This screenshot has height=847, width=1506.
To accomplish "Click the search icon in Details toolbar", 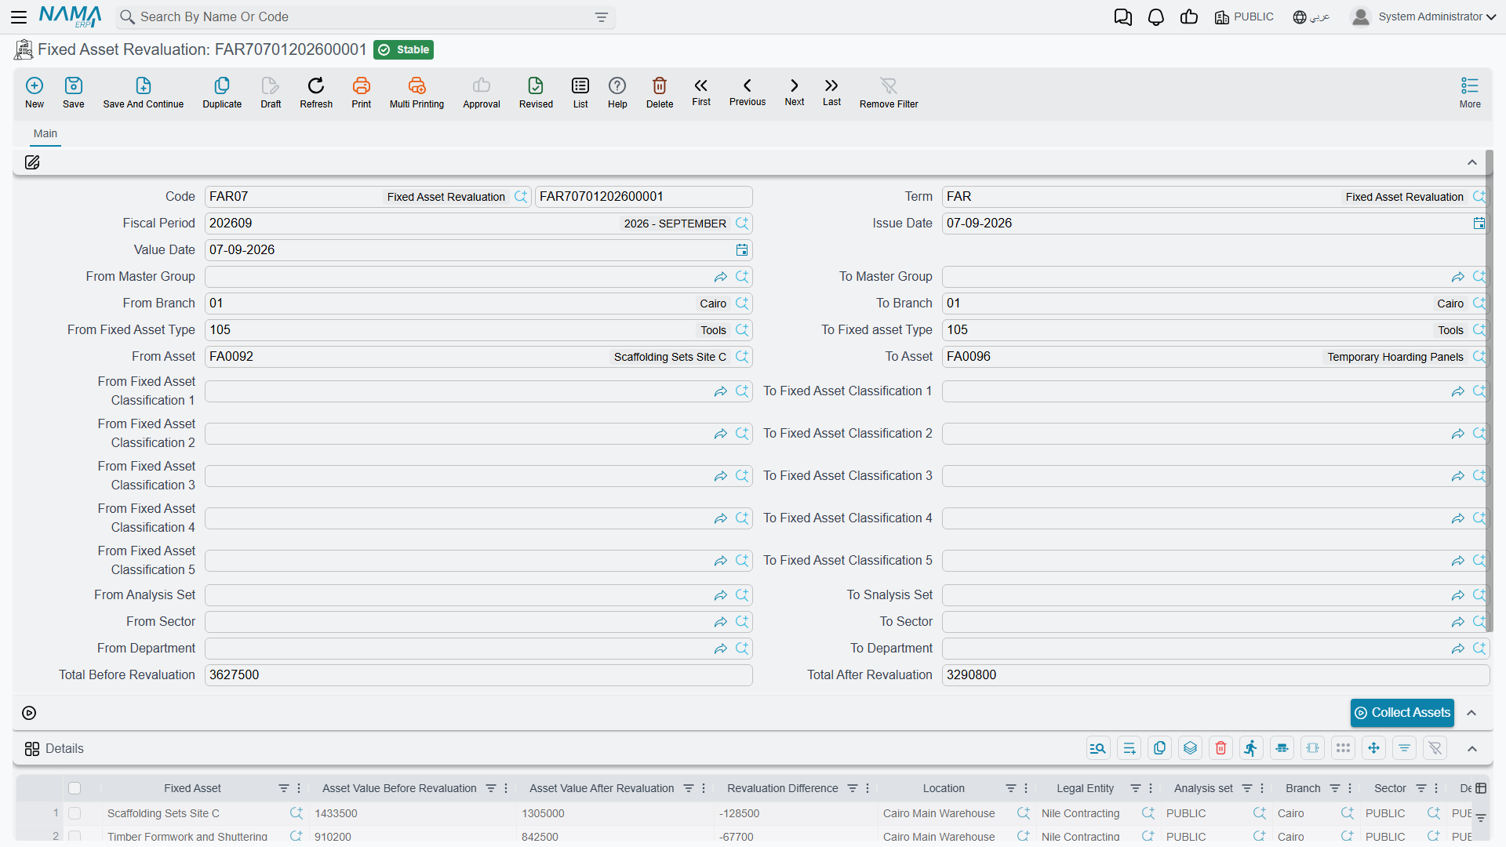I will 1098,748.
